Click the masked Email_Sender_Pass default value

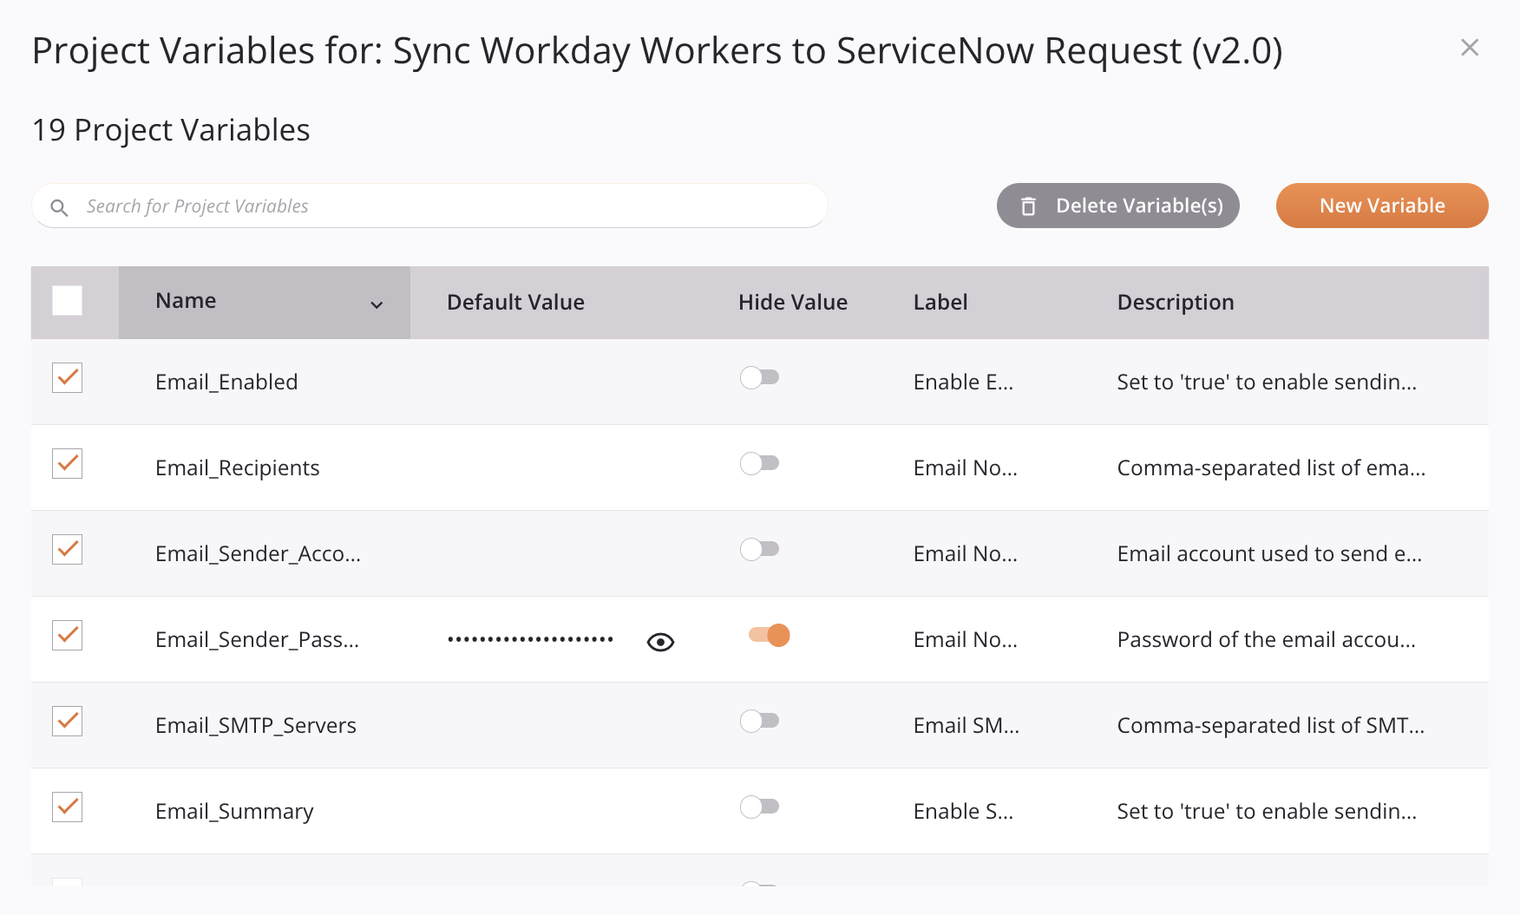pyautogui.click(x=530, y=639)
